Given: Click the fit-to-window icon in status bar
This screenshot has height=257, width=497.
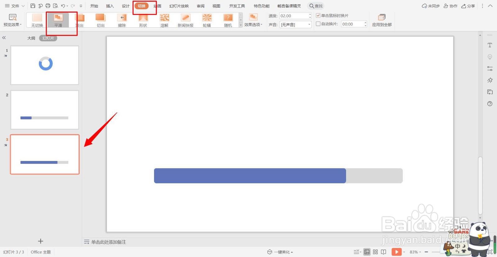Looking at the screenshot, I should pyautogui.click(x=490, y=252).
